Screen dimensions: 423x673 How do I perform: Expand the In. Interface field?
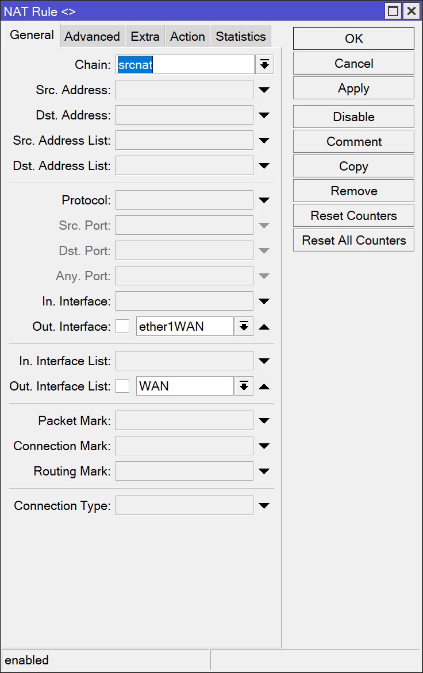click(x=264, y=301)
